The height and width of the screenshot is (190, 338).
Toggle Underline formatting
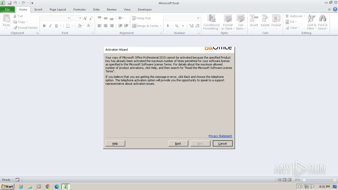coord(56,26)
